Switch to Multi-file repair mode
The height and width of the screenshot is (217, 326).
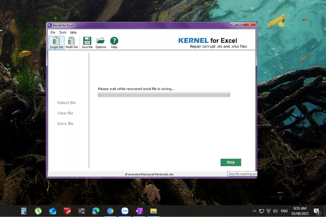[72, 43]
